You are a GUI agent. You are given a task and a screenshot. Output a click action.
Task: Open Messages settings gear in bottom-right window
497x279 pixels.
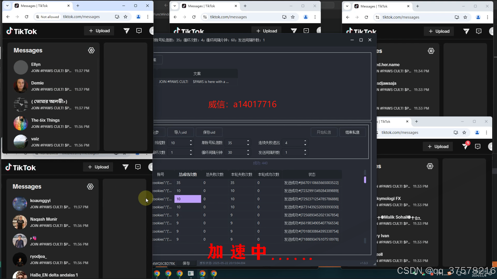[x=430, y=166]
